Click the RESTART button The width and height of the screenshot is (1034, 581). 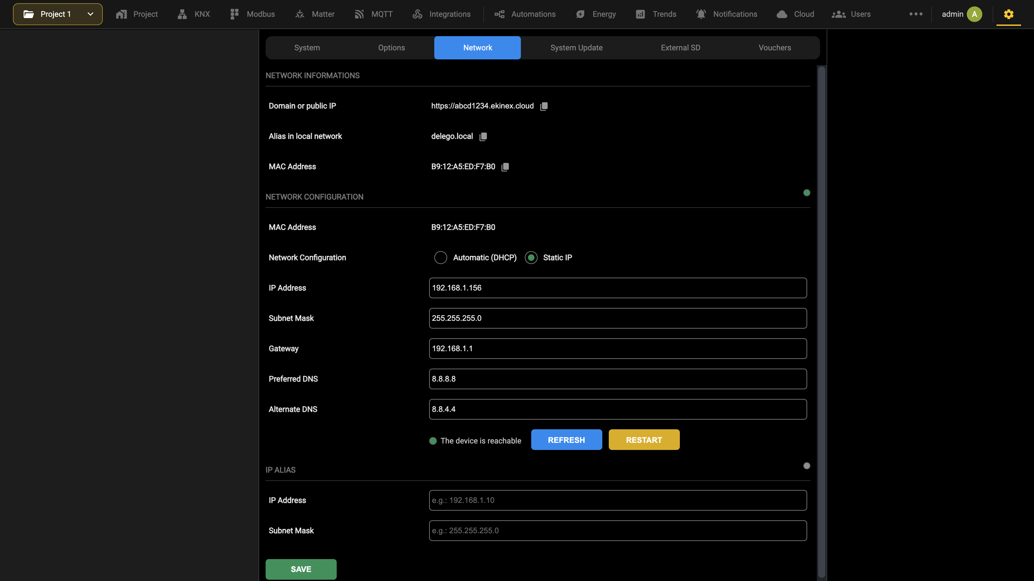[x=644, y=440]
